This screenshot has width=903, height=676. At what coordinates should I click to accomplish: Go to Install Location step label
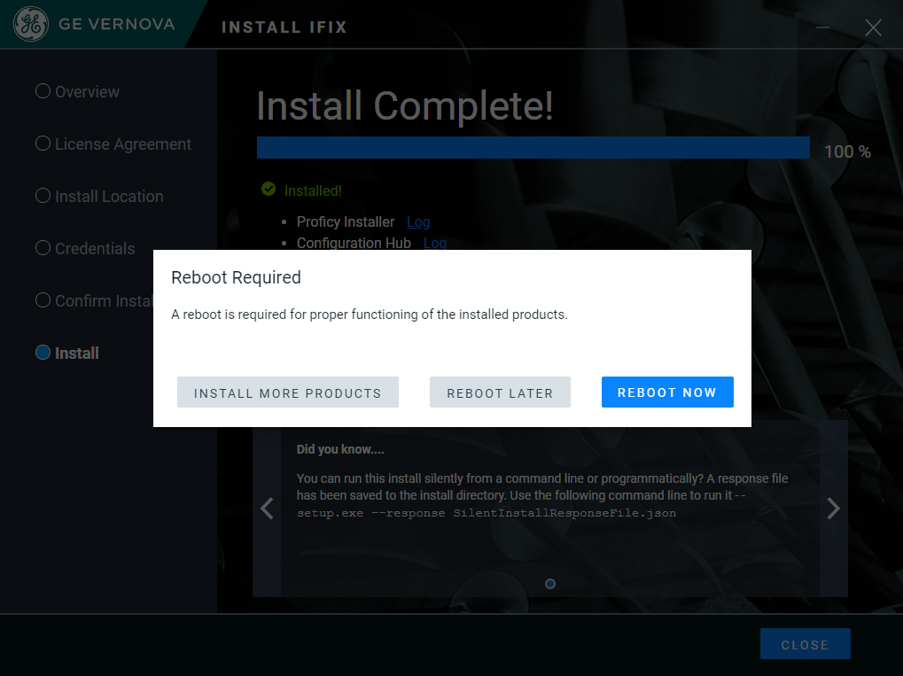(x=109, y=197)
